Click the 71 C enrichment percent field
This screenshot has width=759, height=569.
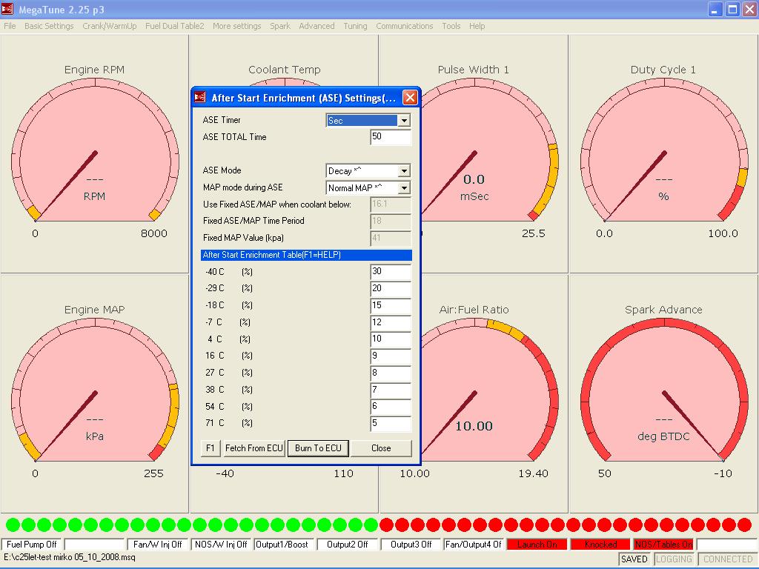point(391,423)
